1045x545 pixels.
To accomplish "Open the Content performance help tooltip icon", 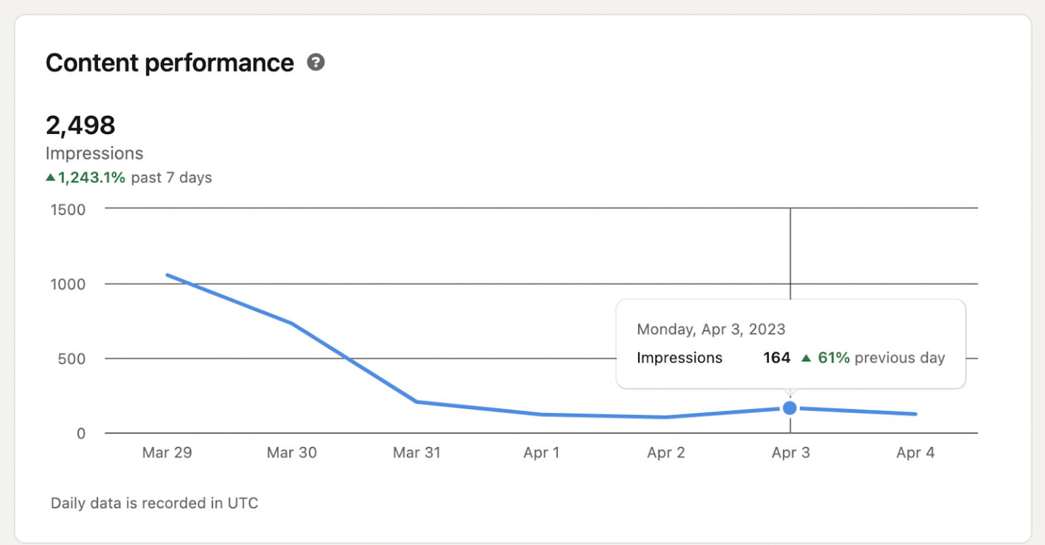I will pos(316,62).
